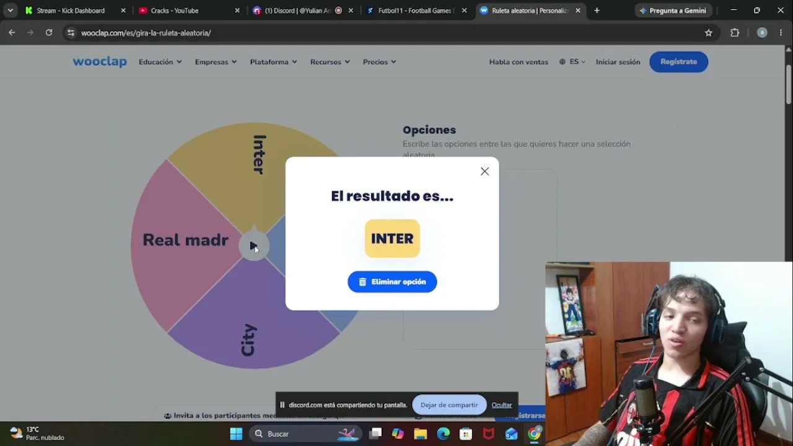Close the Discord tab
The image size is (793, 446).
[x=351, y=11]
